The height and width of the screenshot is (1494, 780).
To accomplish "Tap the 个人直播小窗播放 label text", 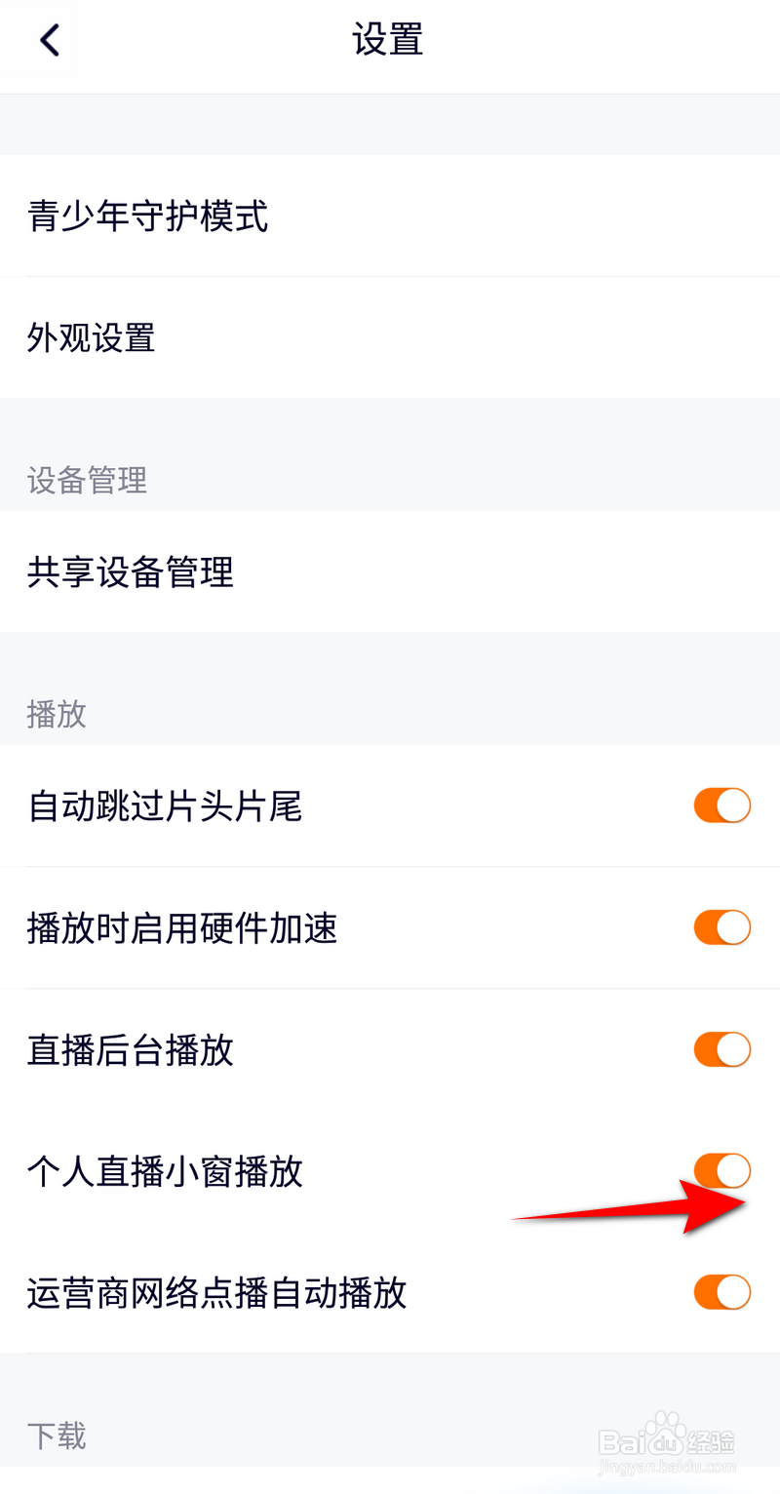I will pyautogui.click(x=165, y=1171).
